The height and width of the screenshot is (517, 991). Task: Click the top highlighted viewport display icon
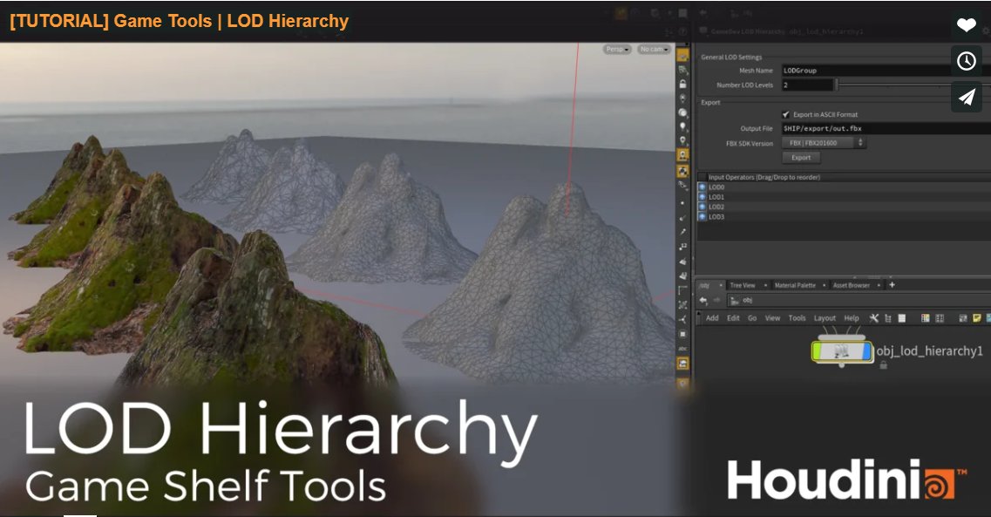(682, 56)
